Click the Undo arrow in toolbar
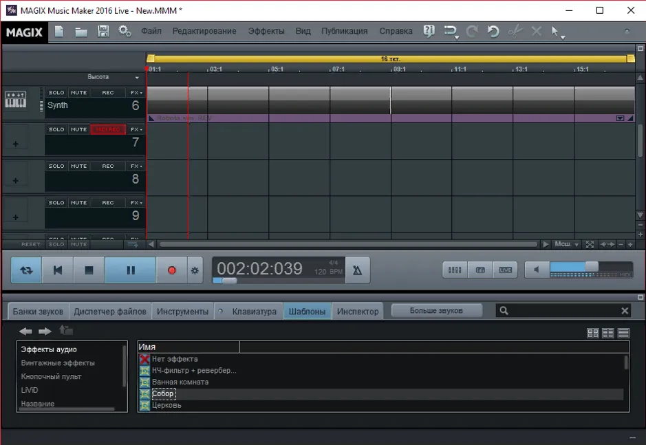This screenshot has height=445, width=646. pos(493,32)
